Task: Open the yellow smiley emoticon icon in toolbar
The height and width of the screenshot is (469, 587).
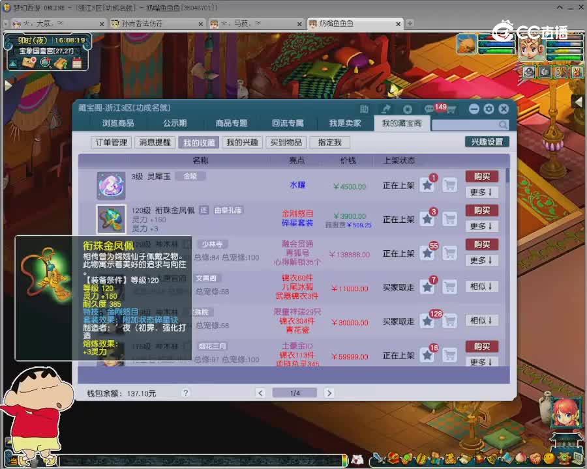Action: click(x=549, y=458)
